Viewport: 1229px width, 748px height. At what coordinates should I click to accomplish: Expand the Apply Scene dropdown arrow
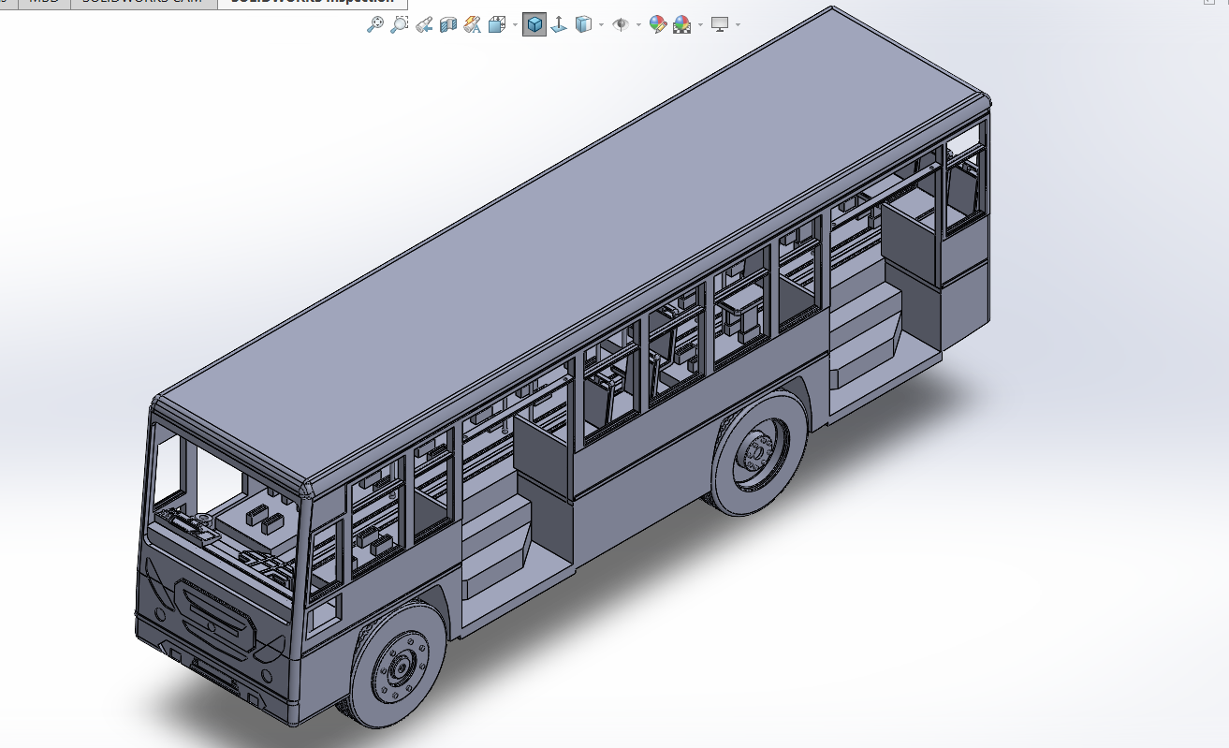point(700,24)
